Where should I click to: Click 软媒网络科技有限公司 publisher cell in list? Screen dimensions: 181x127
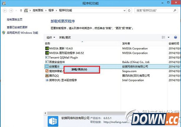coord(135,67)
